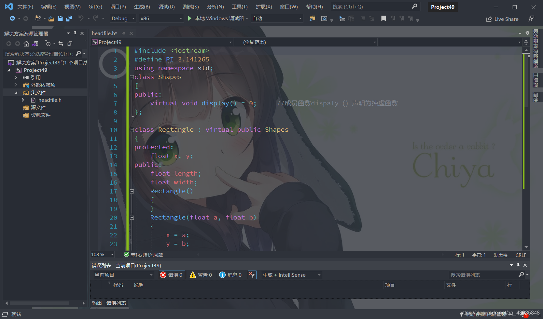This screenshot has width=543, height=319.
Task: Open the Send Feedback person icon
Action: (x=531, y=19)
